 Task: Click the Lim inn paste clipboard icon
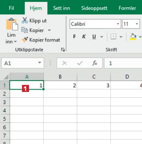tap(12, 24)
